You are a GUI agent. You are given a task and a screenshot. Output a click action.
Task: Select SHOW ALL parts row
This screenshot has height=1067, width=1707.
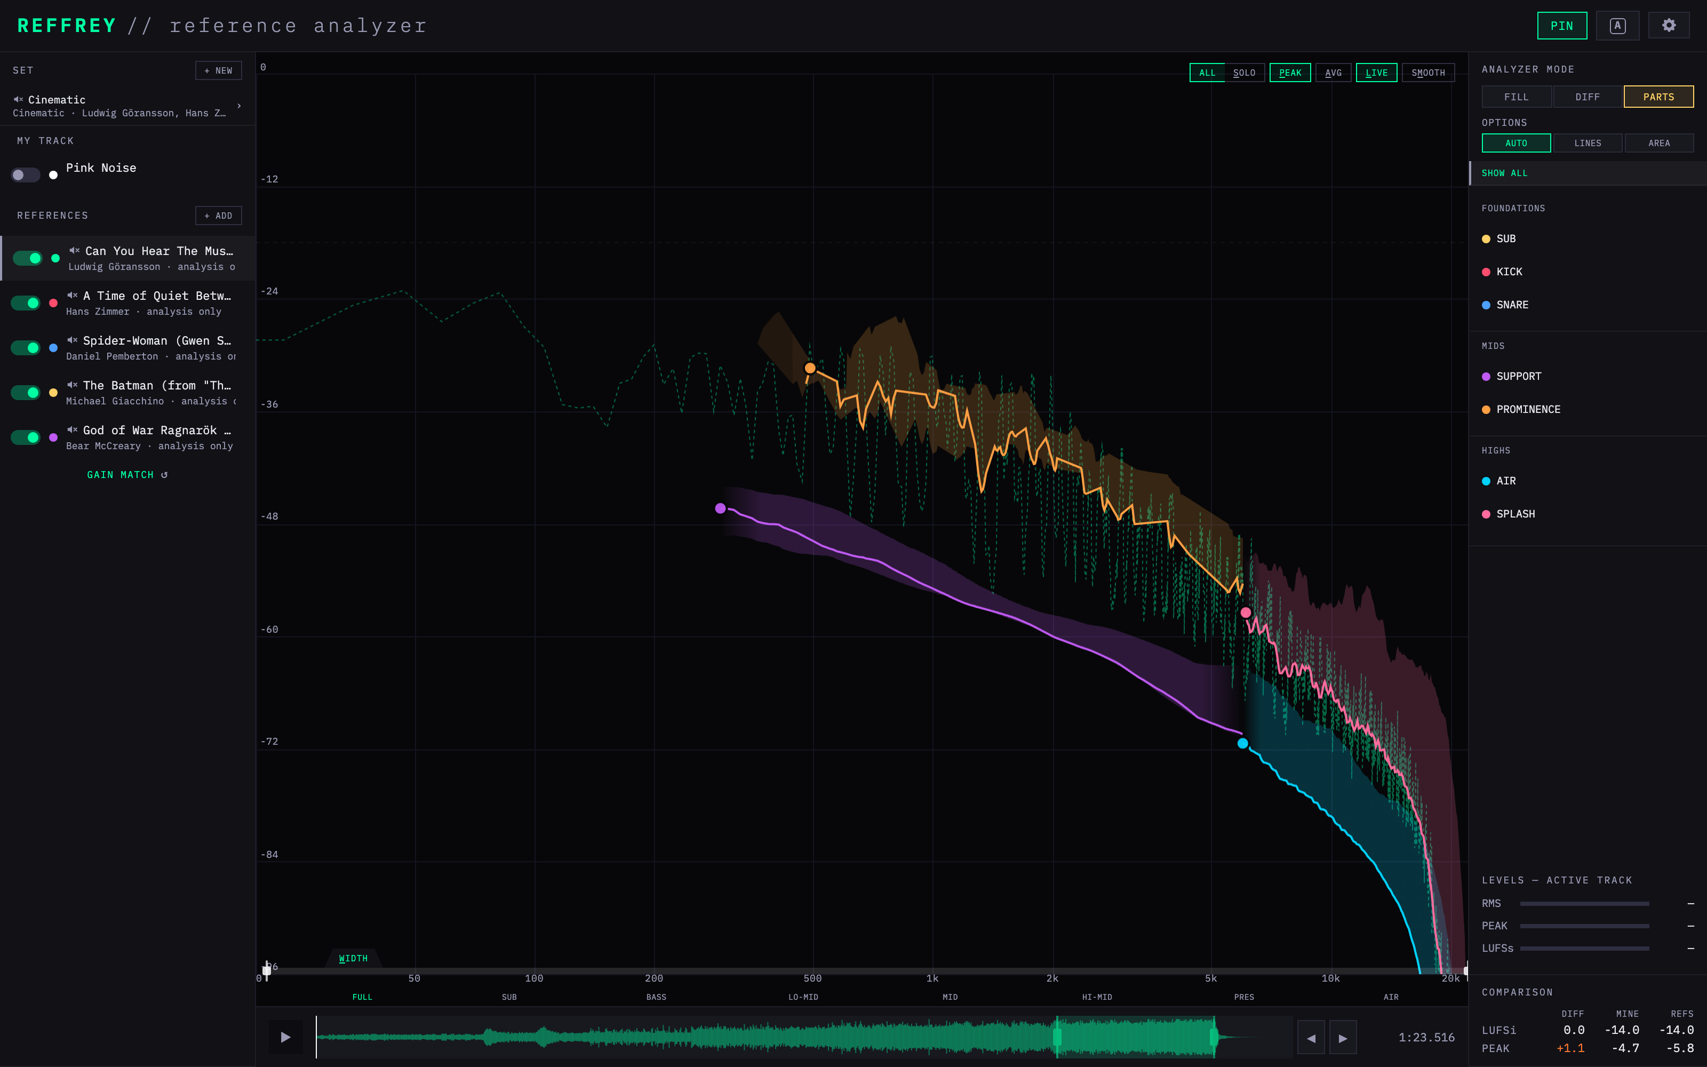coord(1588,173)
